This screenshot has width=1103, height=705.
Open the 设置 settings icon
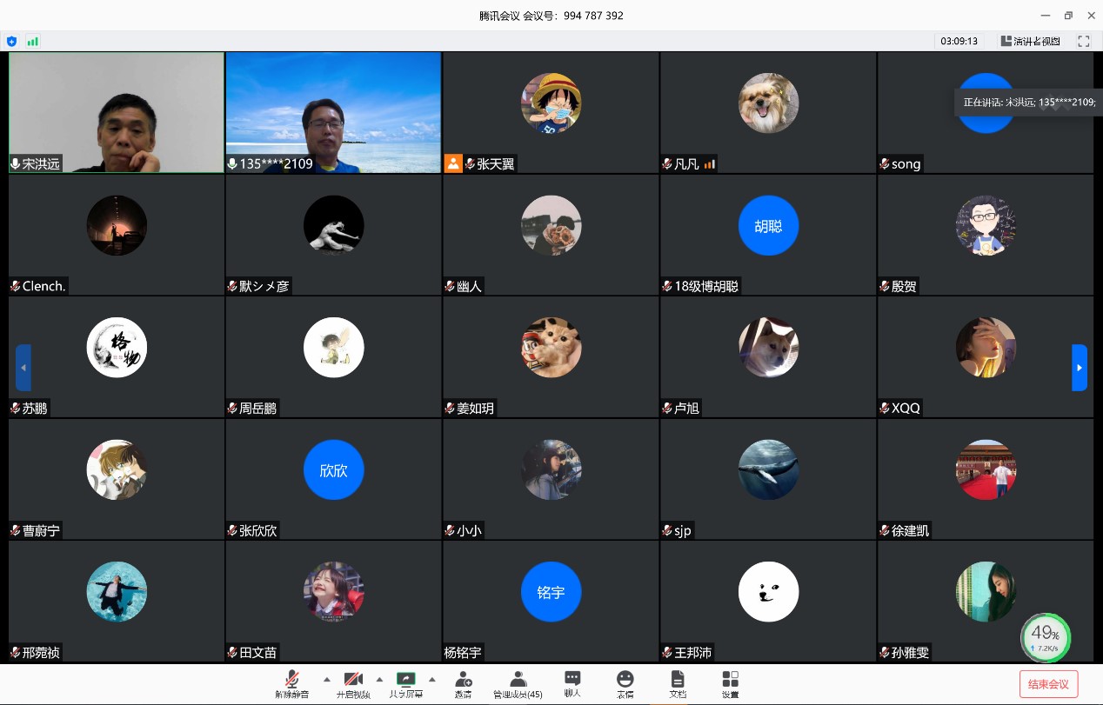click(x=731, y=683)
